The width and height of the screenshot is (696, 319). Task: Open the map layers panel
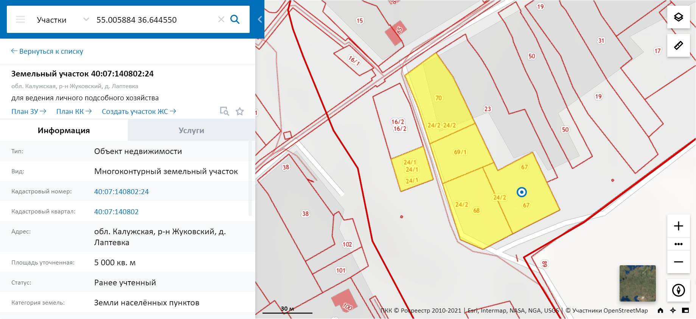point(679,17)
